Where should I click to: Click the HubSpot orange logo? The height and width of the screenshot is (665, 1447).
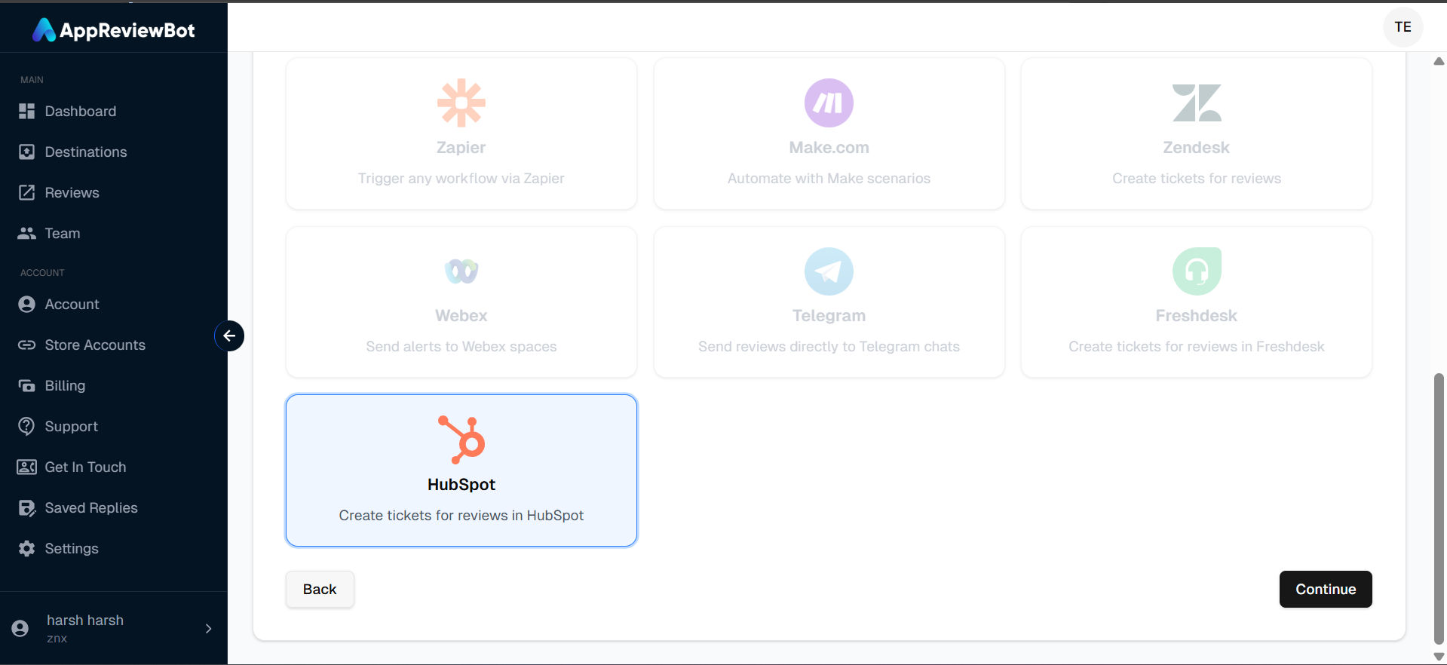461,440
